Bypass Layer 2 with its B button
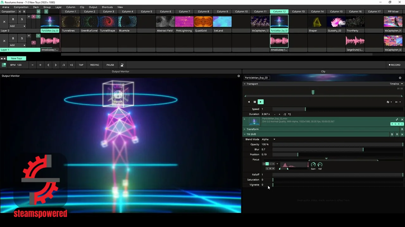The height and width of the screenshot is (227, 405). [13, 19]
